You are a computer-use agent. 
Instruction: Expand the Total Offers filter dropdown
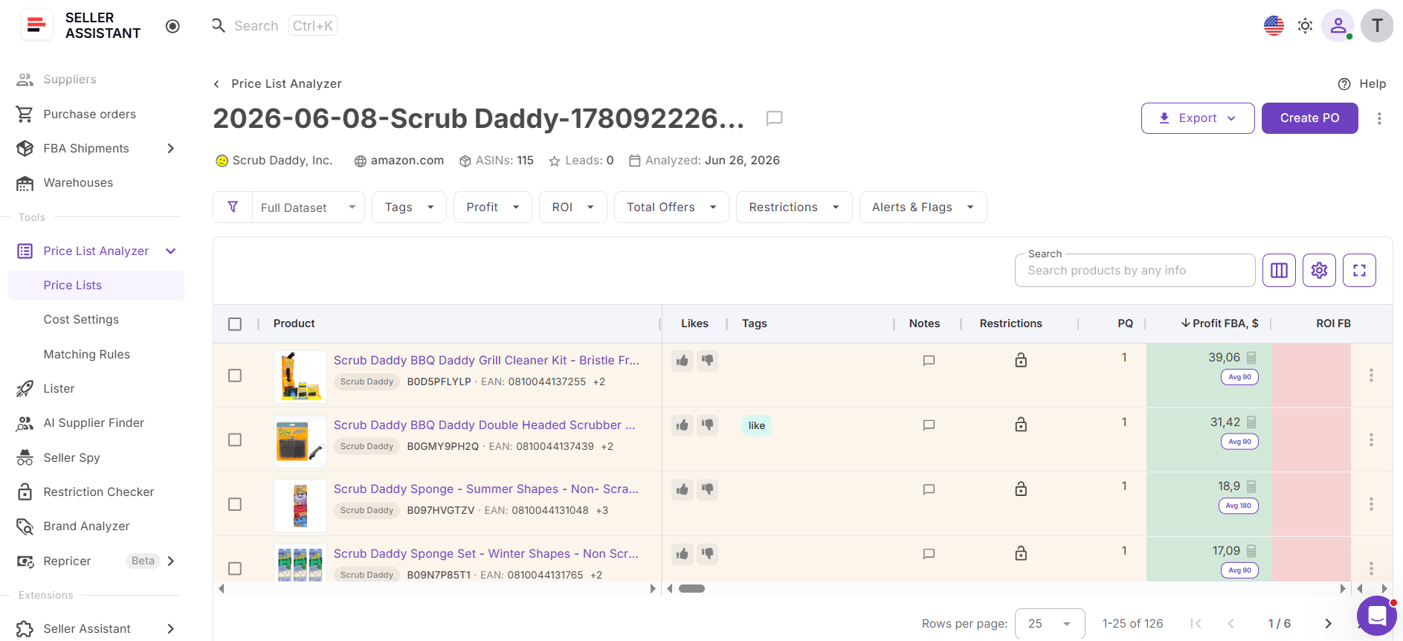tap(671, 207)
